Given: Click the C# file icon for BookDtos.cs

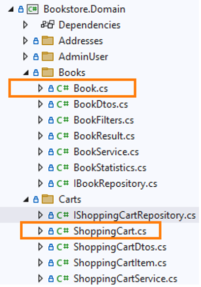Looking at the screenshot, I should 63,104.
